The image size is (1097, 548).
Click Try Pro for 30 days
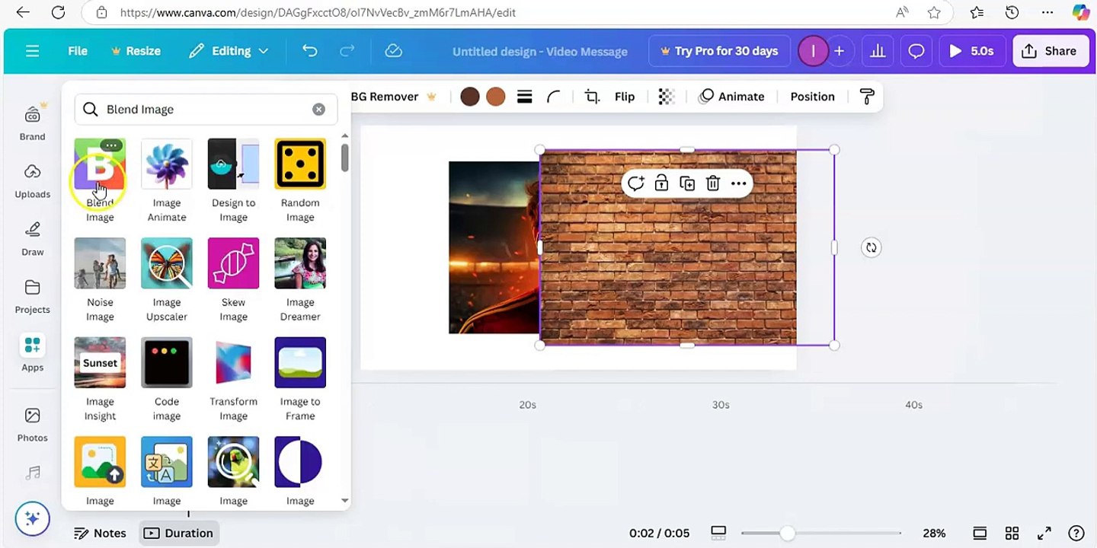tap(719, 51)
